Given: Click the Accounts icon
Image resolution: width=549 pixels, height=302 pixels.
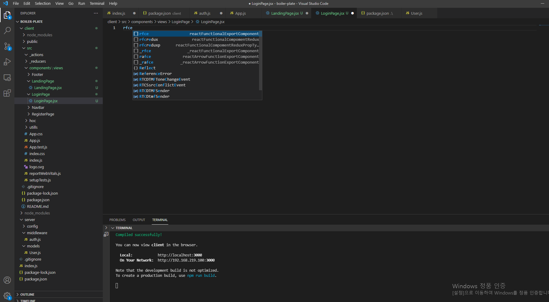Looking at the screenshot, I should click(x=7, y=280).
